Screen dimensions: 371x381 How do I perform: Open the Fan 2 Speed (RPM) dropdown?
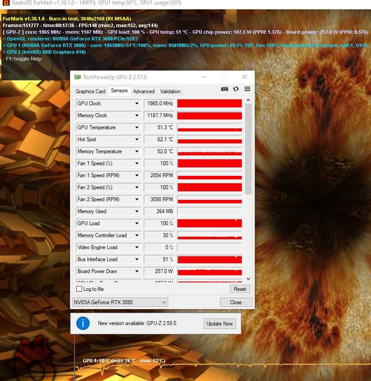point(137,199)
